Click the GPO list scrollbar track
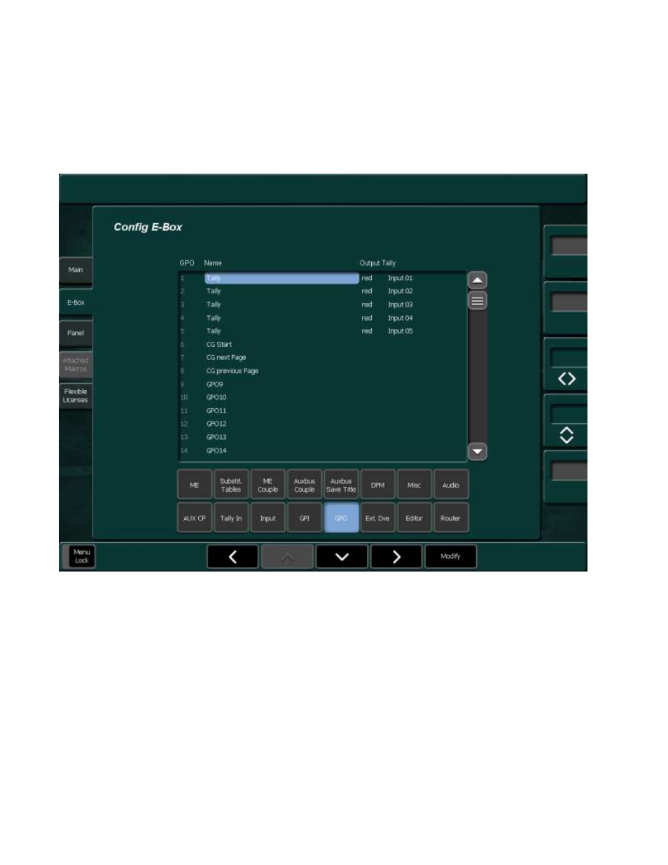668x865 pixels. [477, 376]
